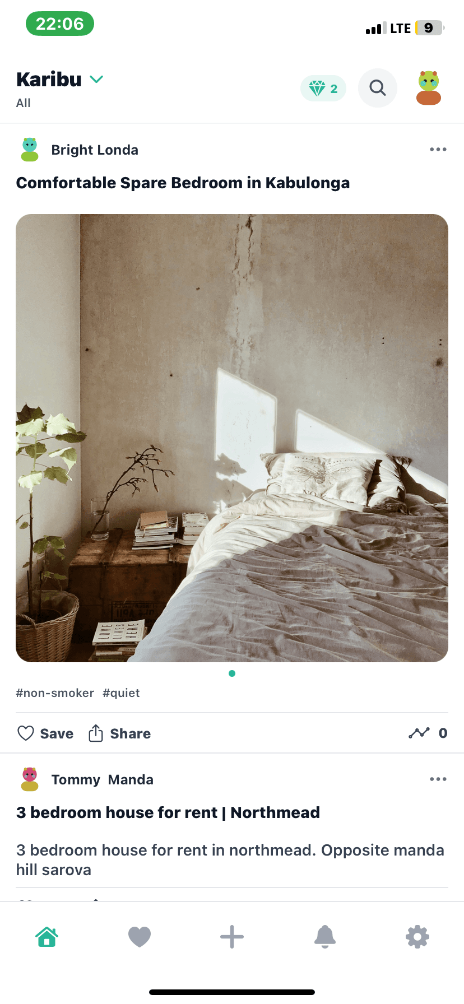This screenshot has height=1004, width=464.
Task: Go to Home tab in bottom bar
Action: coord(47,937)
